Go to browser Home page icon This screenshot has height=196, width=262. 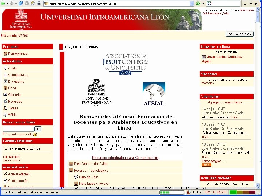point(33,4)
